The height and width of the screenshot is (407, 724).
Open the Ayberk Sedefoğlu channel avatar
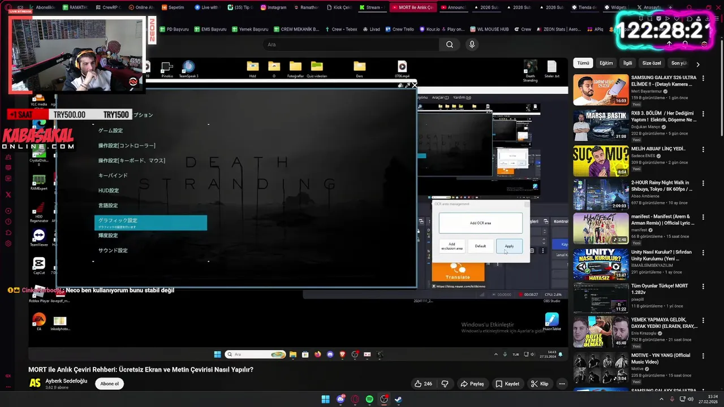(x=35, y=383)
